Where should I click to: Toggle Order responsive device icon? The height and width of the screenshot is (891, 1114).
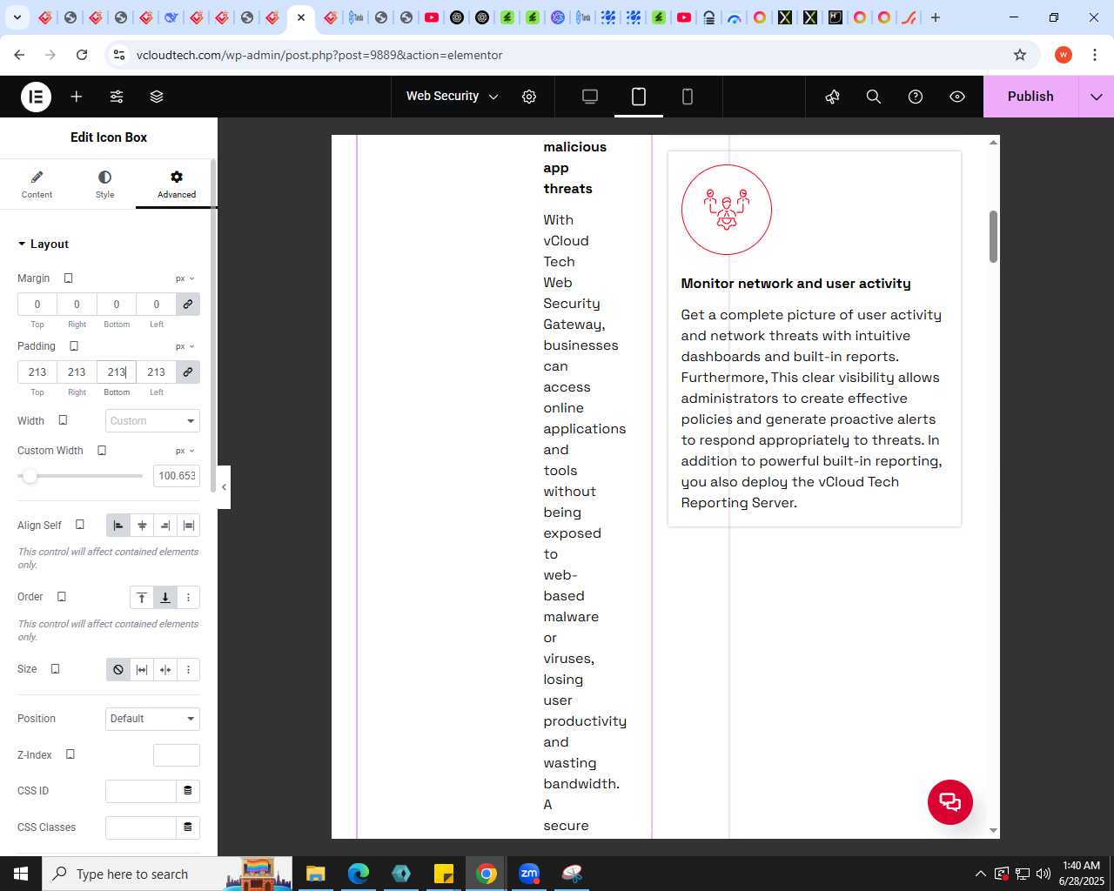(x=62, y=597)
